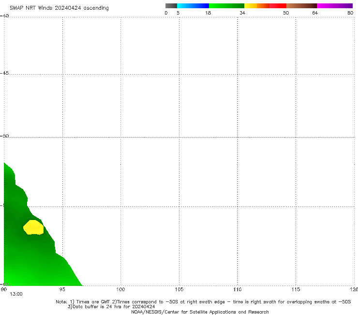Click the longitude label '115'
This screenshot has width=358, height=315.
pyautogui.click(x=296, y=290)
